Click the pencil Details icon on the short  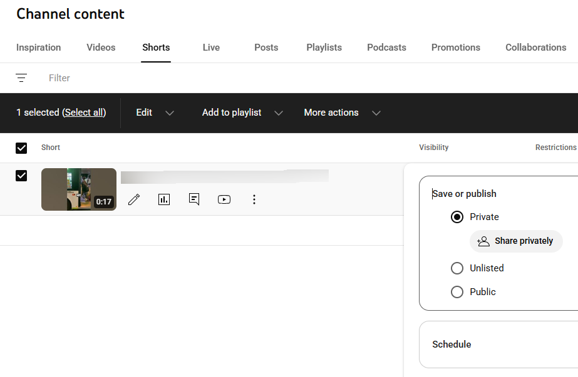134,199
